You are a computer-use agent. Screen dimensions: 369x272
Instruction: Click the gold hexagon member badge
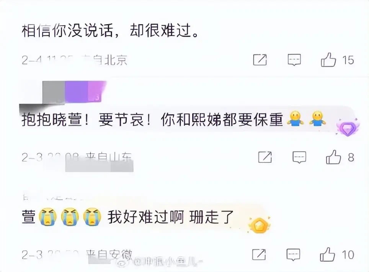259,225
